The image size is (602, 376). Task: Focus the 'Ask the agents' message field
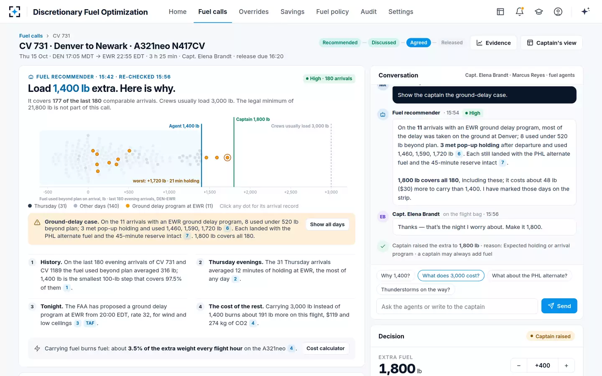click(x=457, y=306)
